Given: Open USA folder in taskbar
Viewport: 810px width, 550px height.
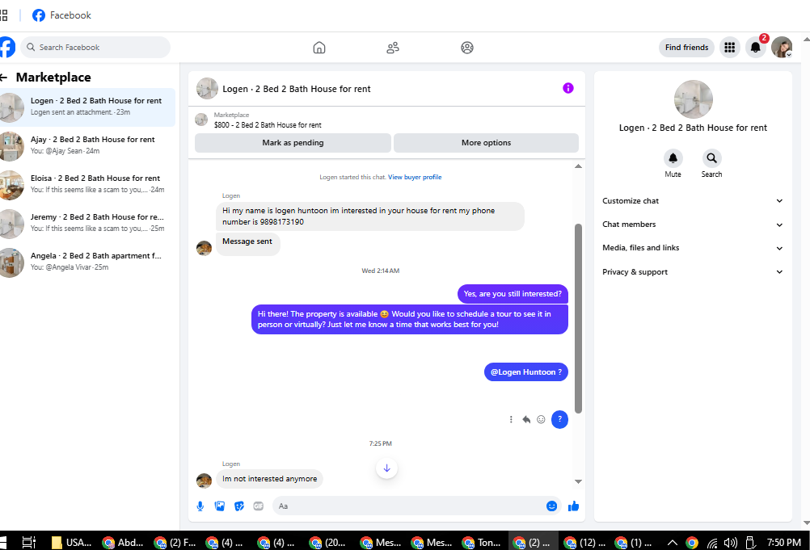Looking at the screenshot, I should point(72,542).
